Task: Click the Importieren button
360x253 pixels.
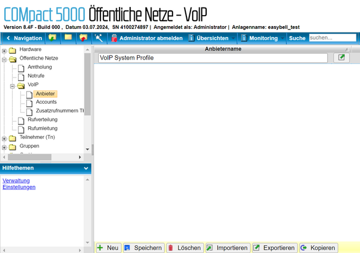Action: (227, 248)
